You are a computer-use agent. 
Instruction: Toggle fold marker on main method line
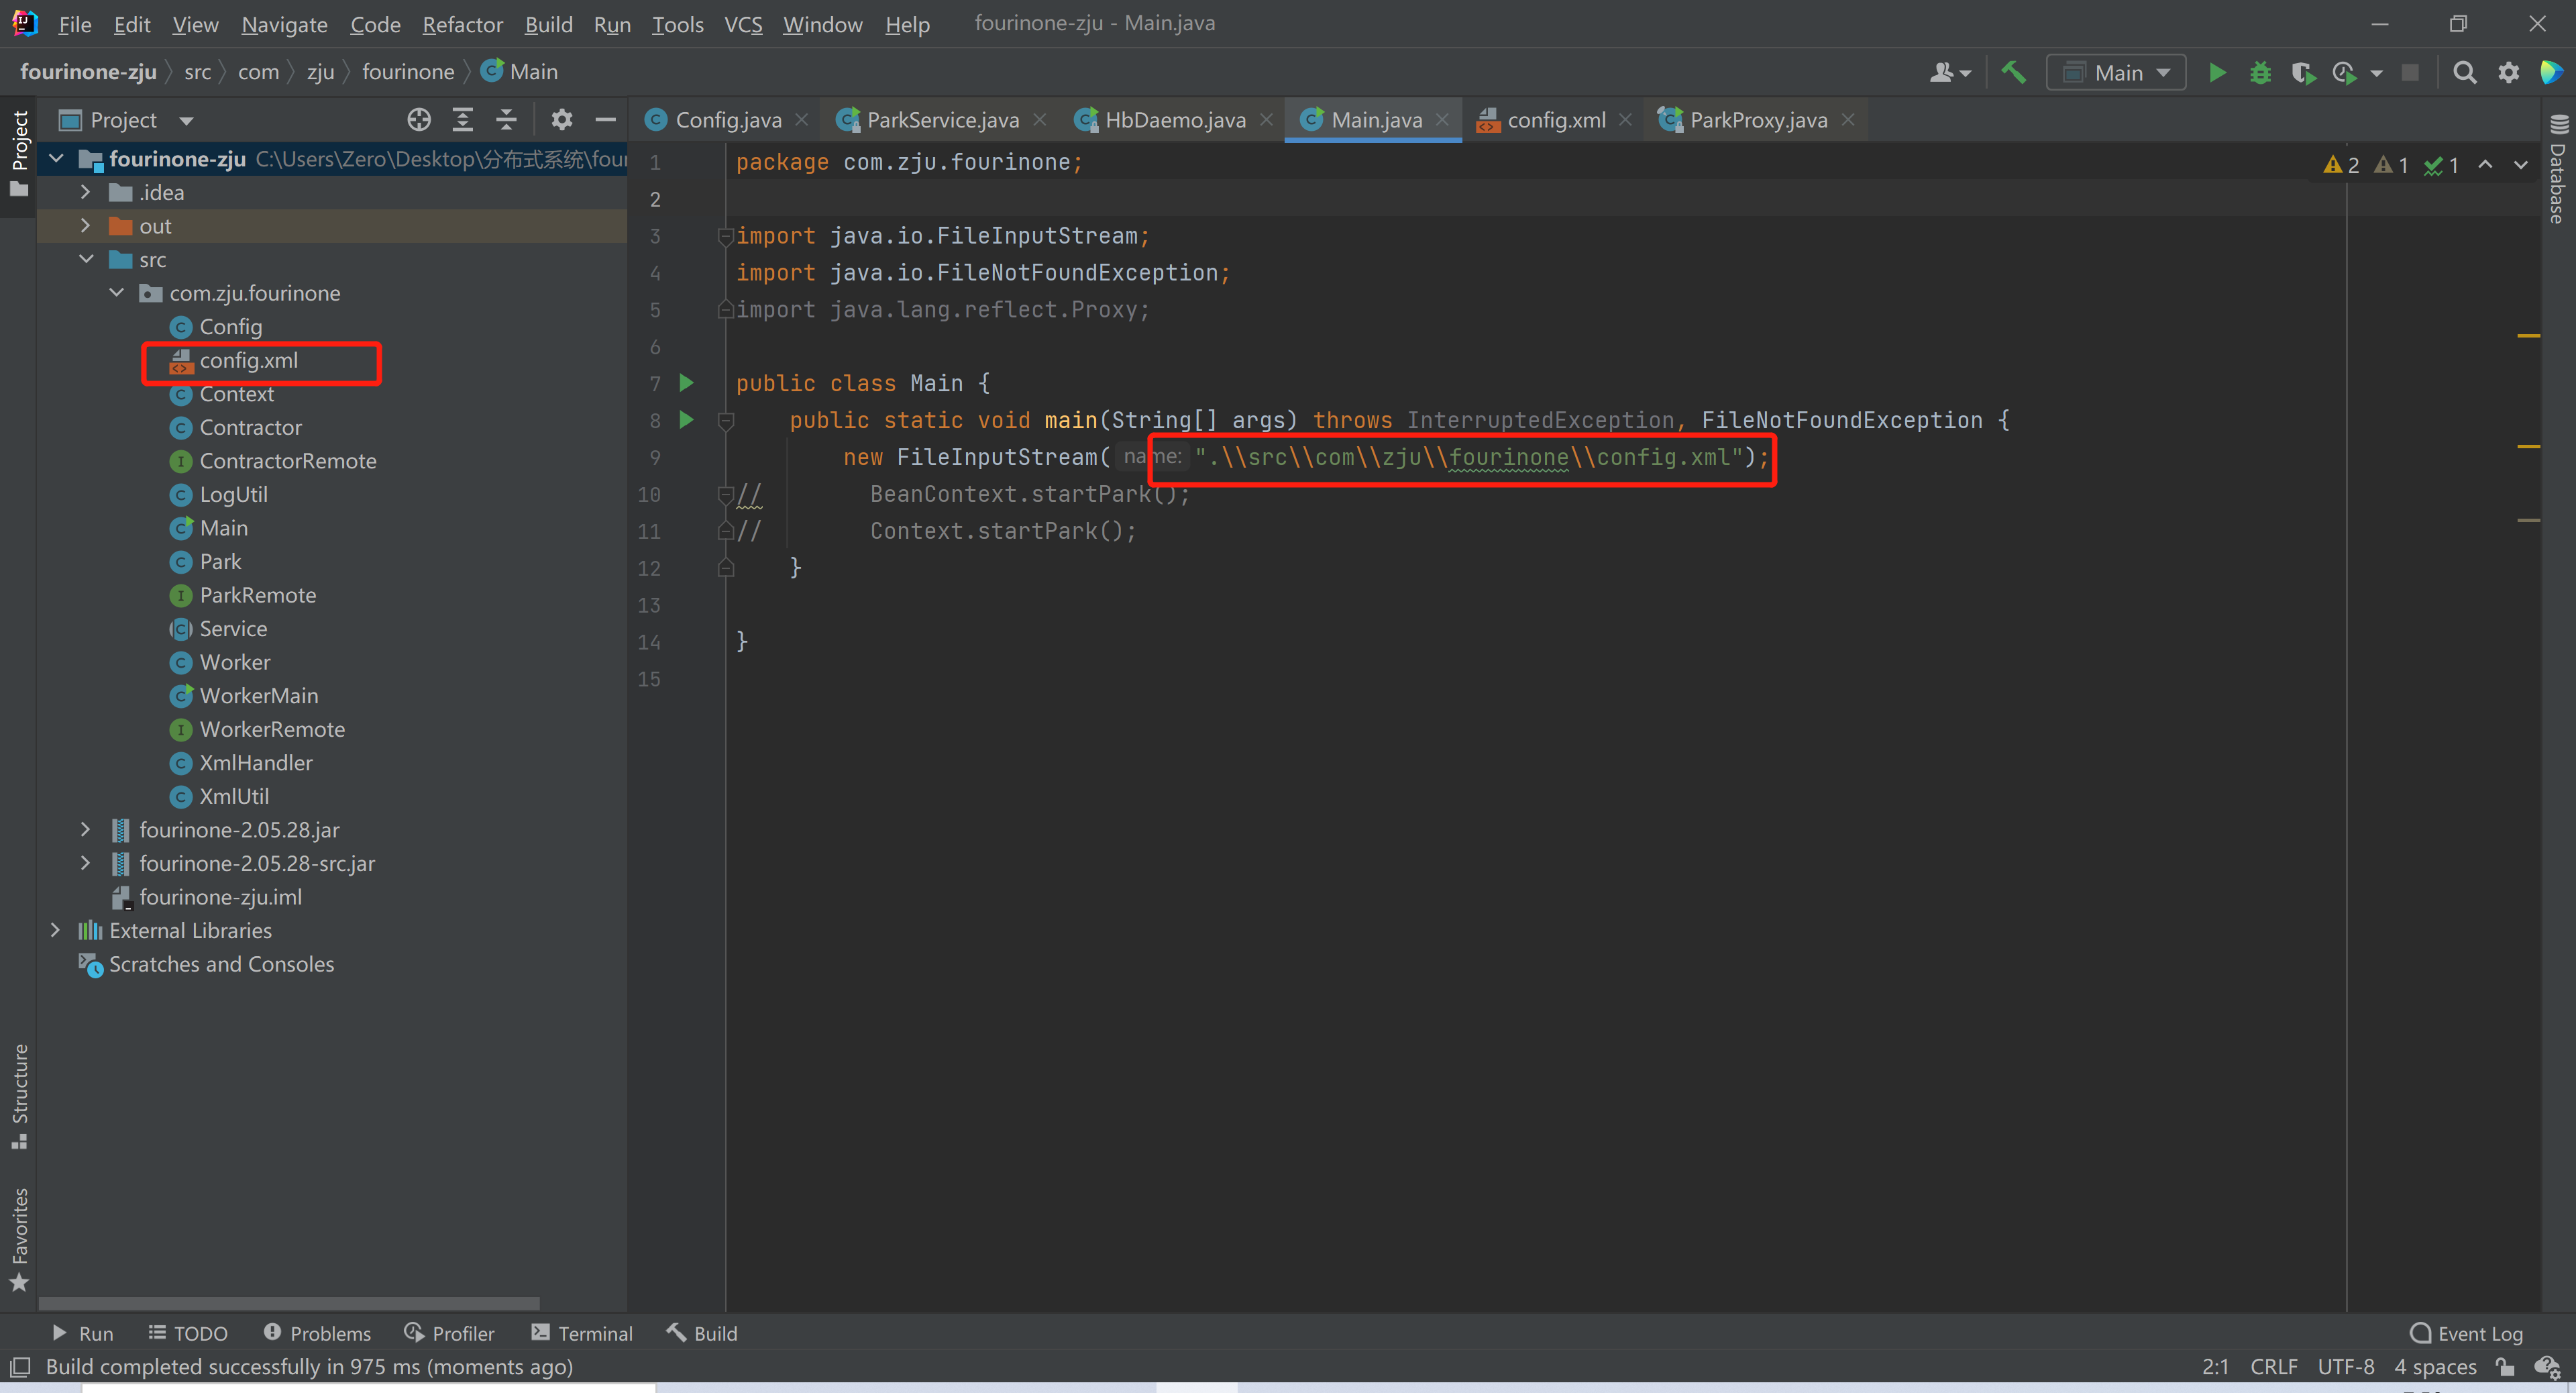(x=726, y=421)
